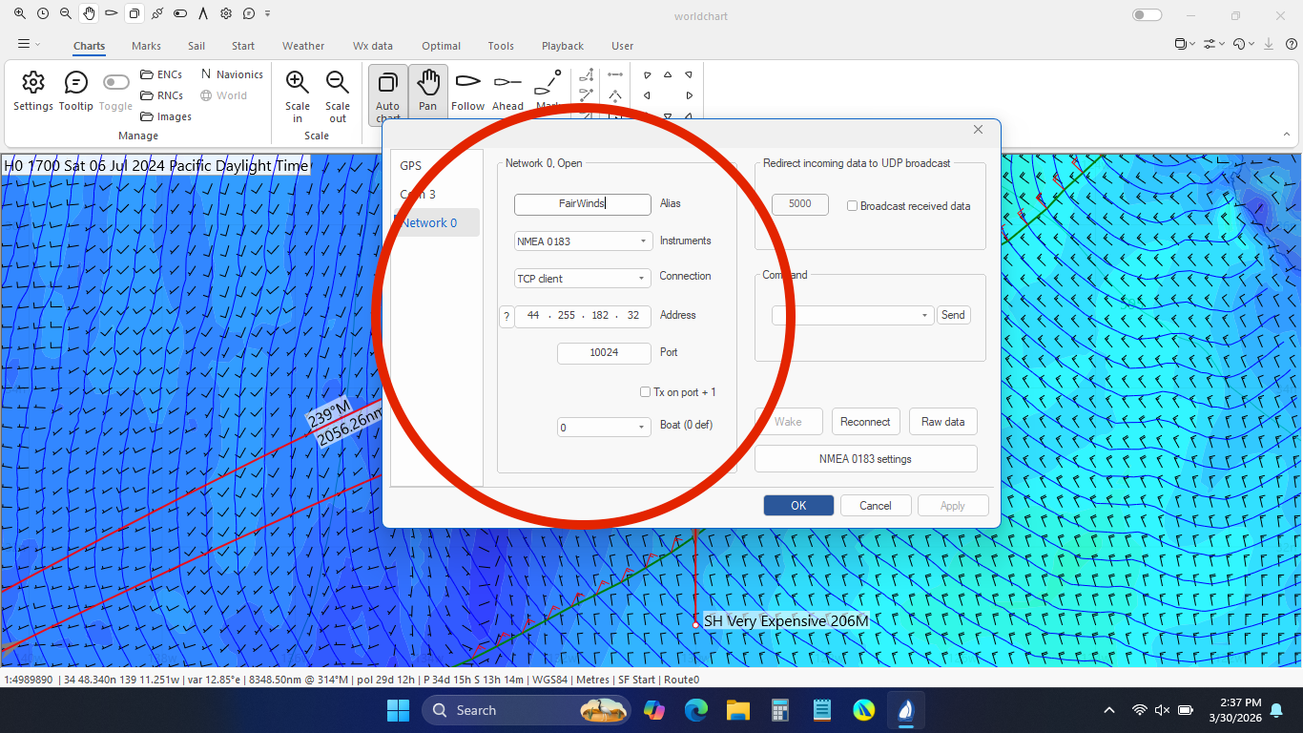Switch to the Weather ribbon tab
Screen dimensions: 1303x733
[303, 46]
